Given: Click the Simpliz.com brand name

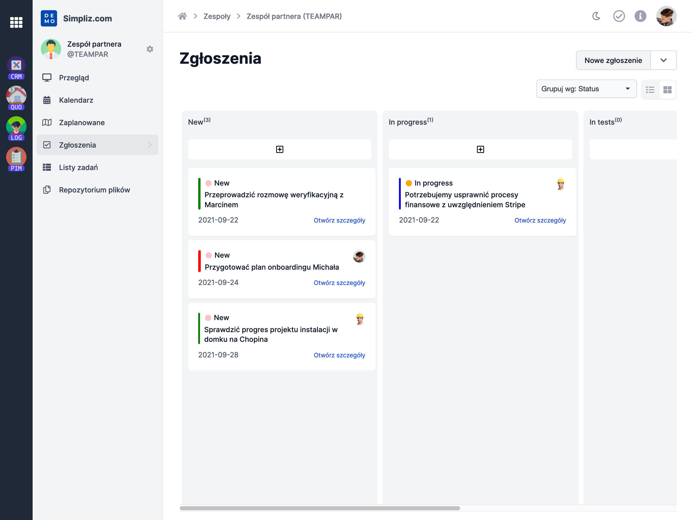Looking at the screenshot, I should coord(87,19).
